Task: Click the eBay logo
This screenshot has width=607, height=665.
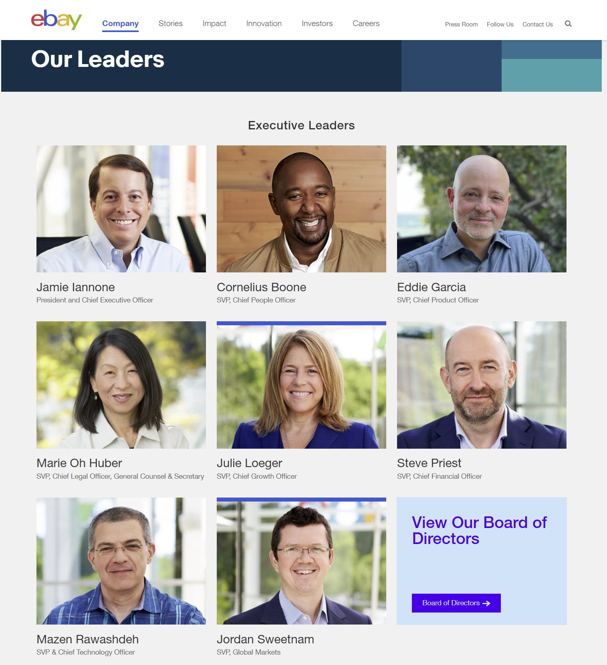Action: coord(56,20)
